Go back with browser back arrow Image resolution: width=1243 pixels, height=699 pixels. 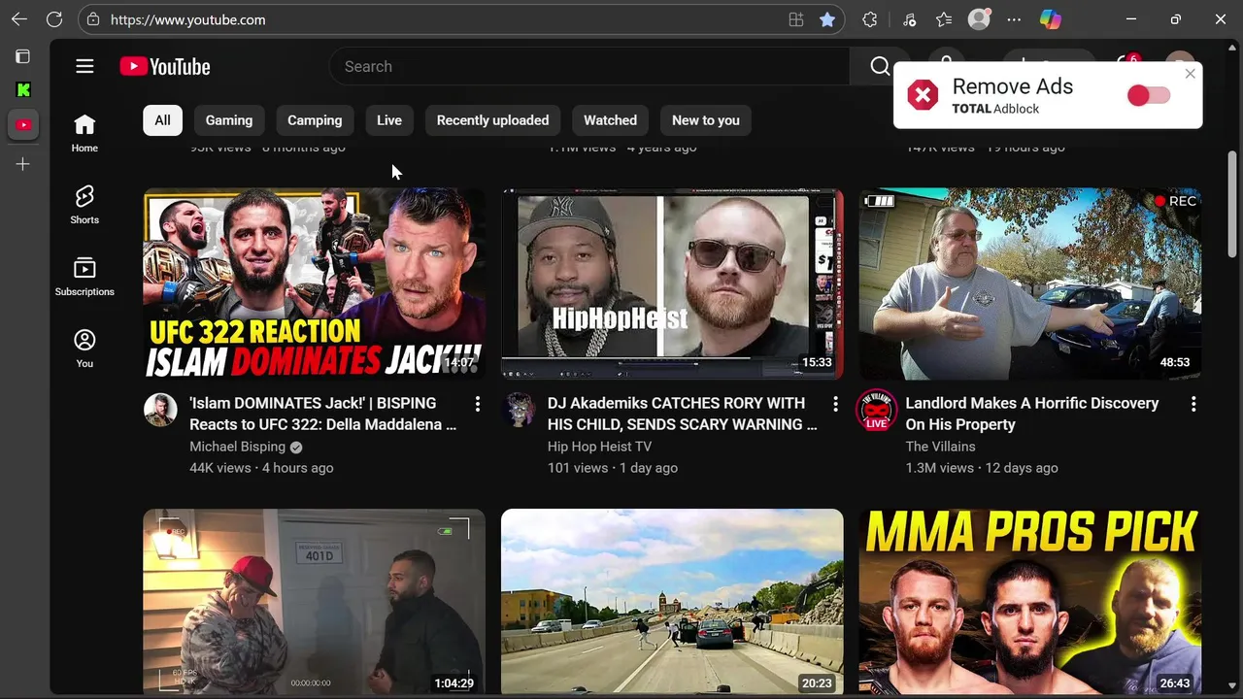coord(19,19)
